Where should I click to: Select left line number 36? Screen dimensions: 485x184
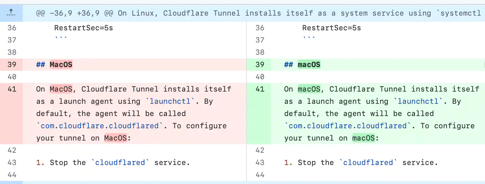tap(12, 28)
